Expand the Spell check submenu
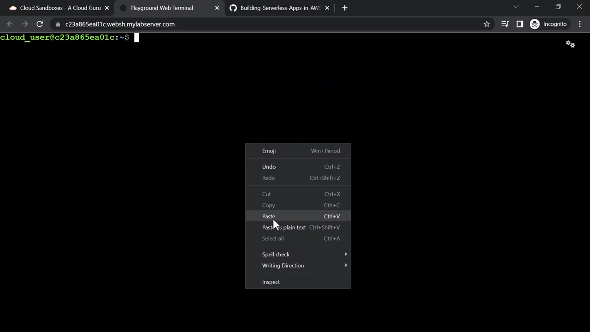This screenshot has height=332, width=590. pos(298,255)
